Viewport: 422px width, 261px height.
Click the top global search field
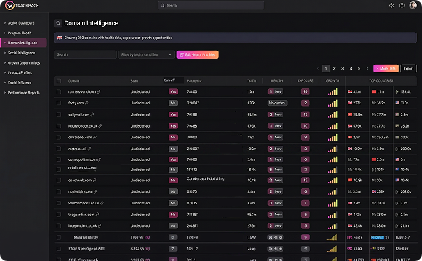[211, 5]
